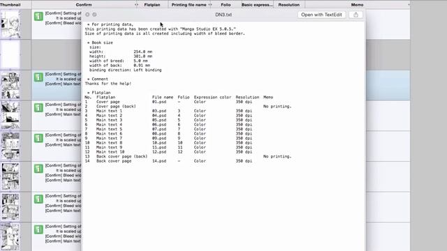Click green info icon in the bottom row
Viewport: 447px width, 251px height.
38,229
